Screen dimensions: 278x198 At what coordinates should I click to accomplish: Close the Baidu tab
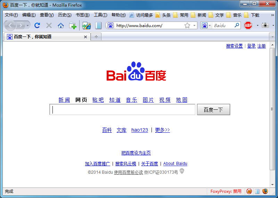(x=85, y=37)
